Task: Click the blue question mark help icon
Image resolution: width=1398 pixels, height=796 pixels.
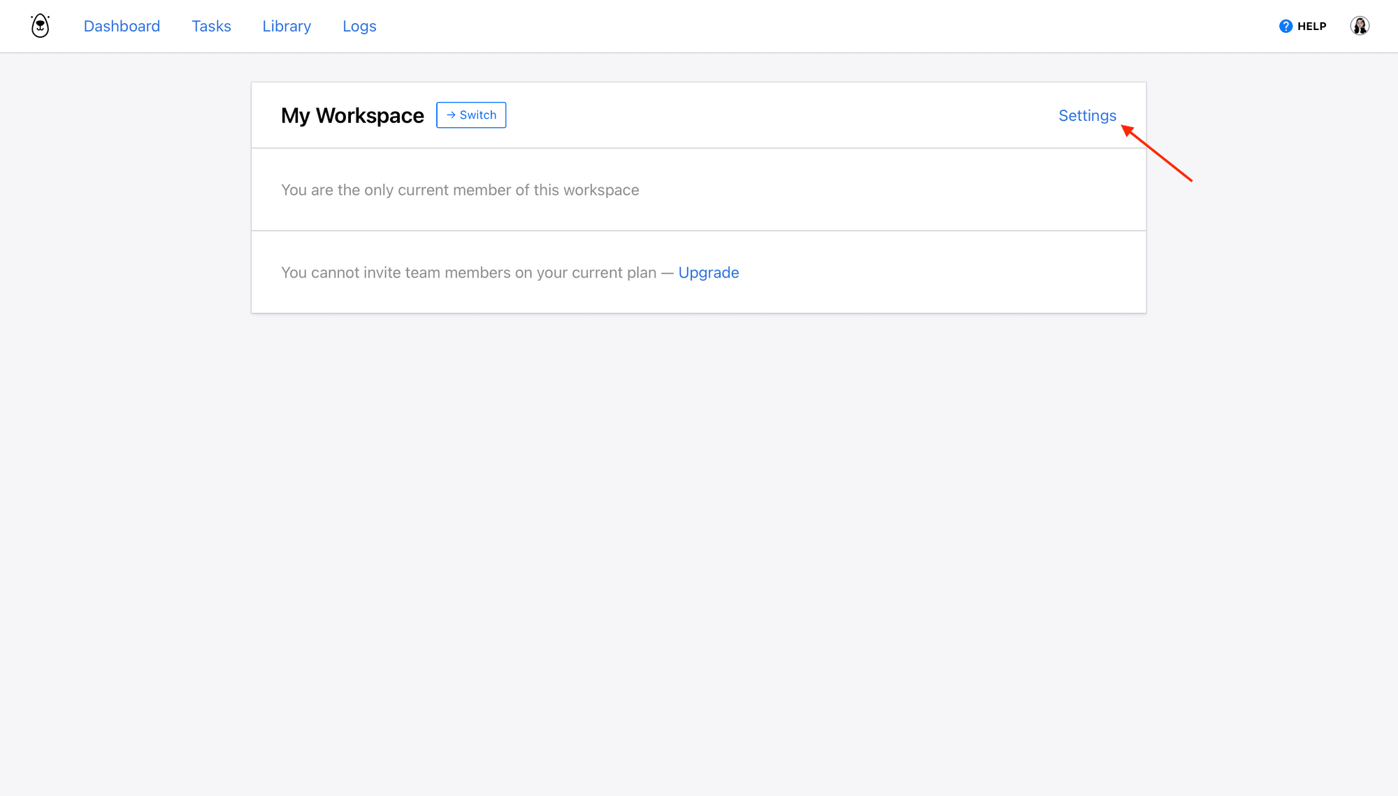Action: click(1285, 26)
